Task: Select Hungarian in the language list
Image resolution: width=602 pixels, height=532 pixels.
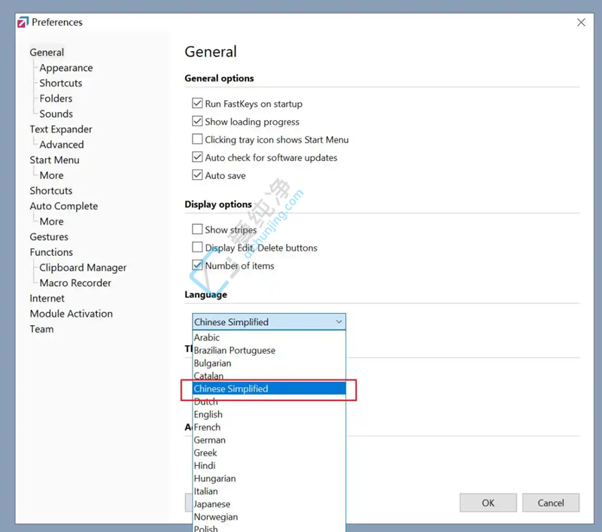Action: [269, 479]
